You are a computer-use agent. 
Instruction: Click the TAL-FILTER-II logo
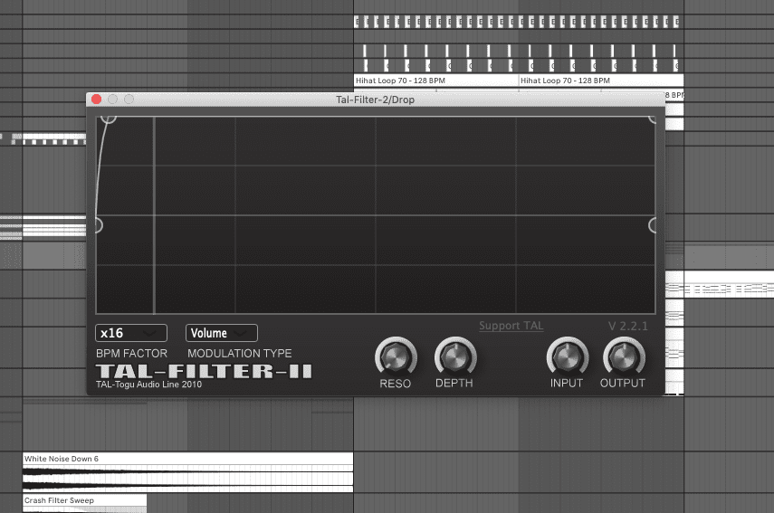click(x=204, y=371)
